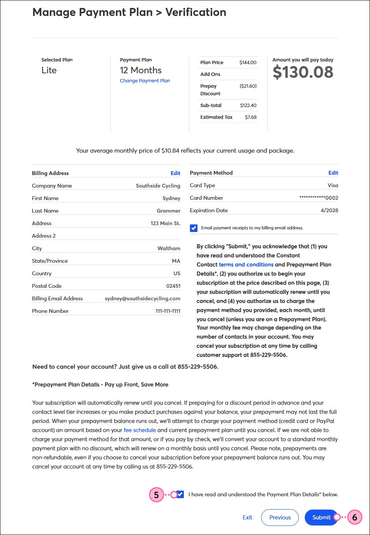Open the Change Payment Plan link
The width and height of the screenshot is (370, 535).
point(145,80)
